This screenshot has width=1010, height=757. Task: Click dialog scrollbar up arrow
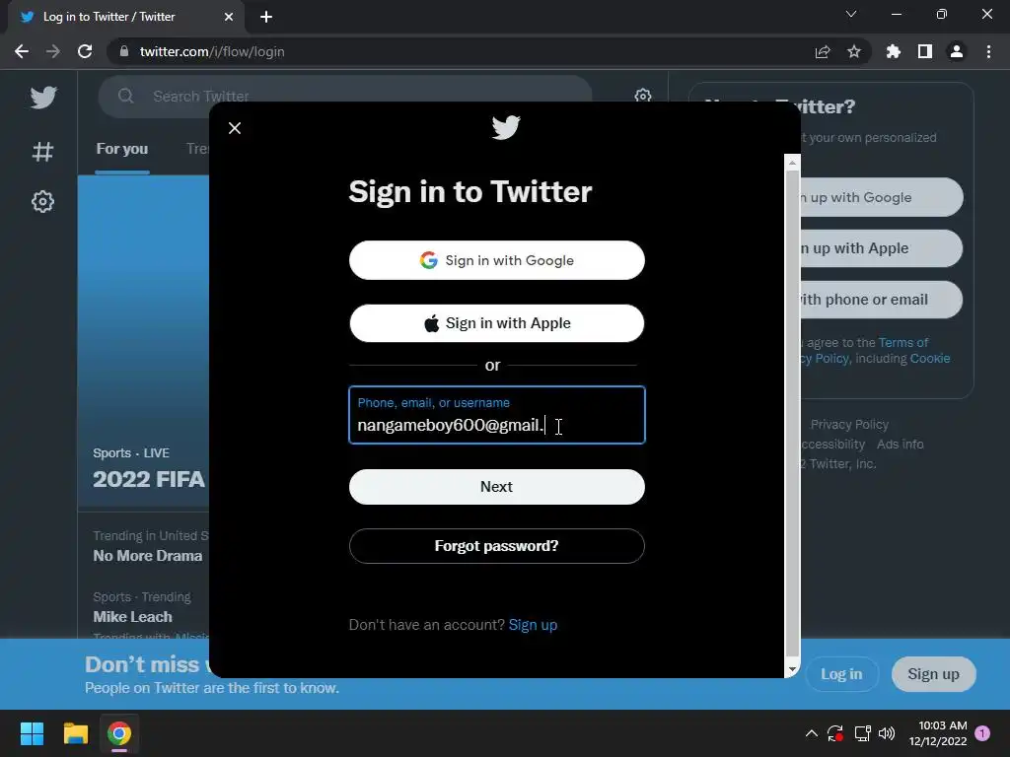pyautogui.click(x=792, y=163)
